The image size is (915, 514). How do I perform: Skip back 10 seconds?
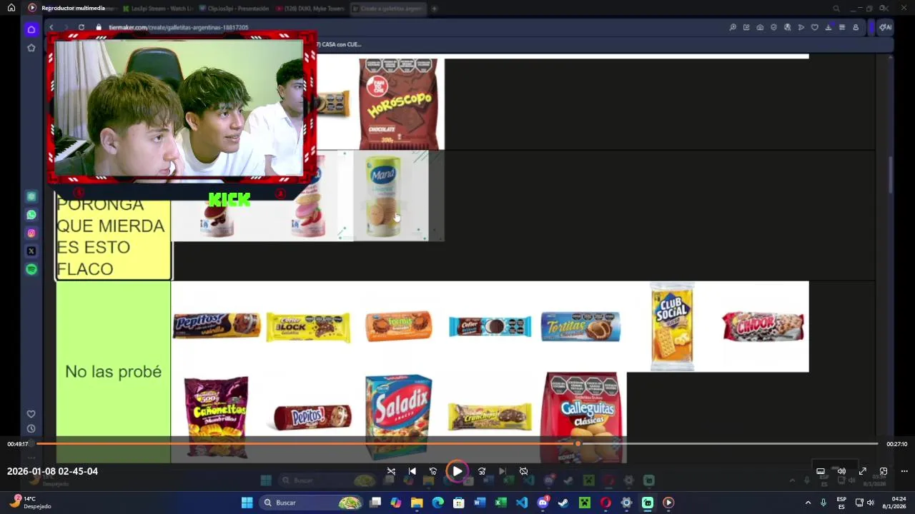tap(432, 471)
